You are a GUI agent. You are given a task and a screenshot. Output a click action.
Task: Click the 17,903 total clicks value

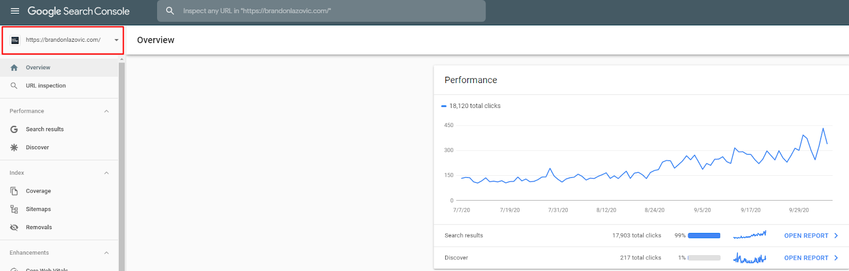point(637,236)
